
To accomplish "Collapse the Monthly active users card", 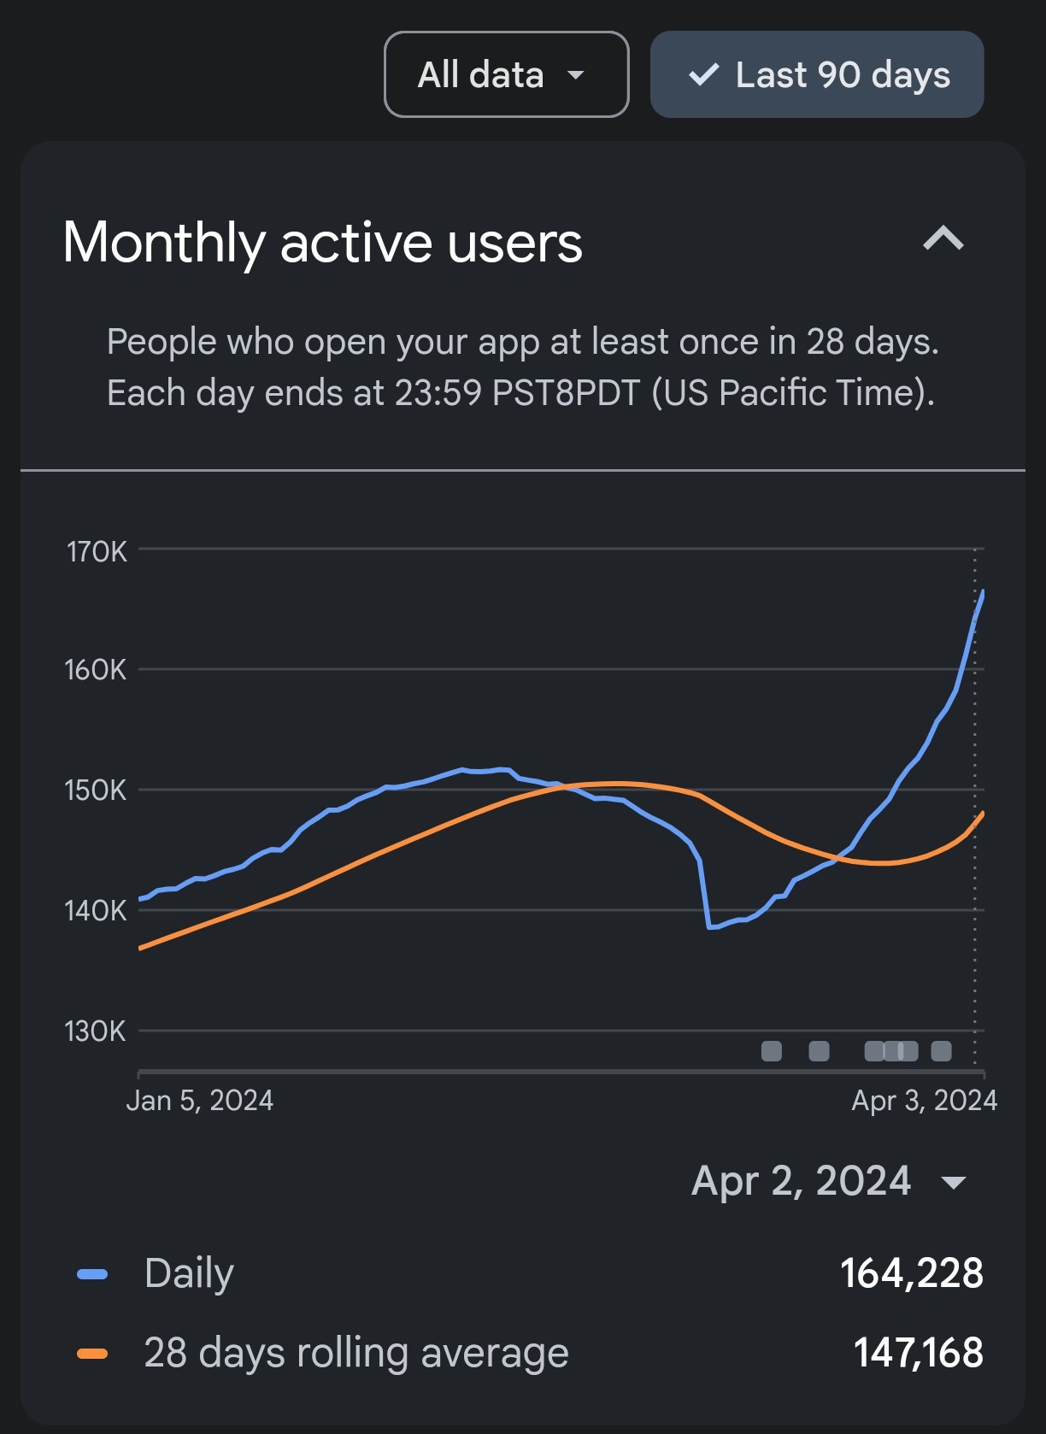I will pyautogui.click(x=943, y=238).
